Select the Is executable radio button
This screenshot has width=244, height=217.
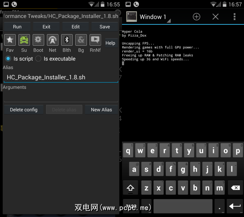point(38,59)
